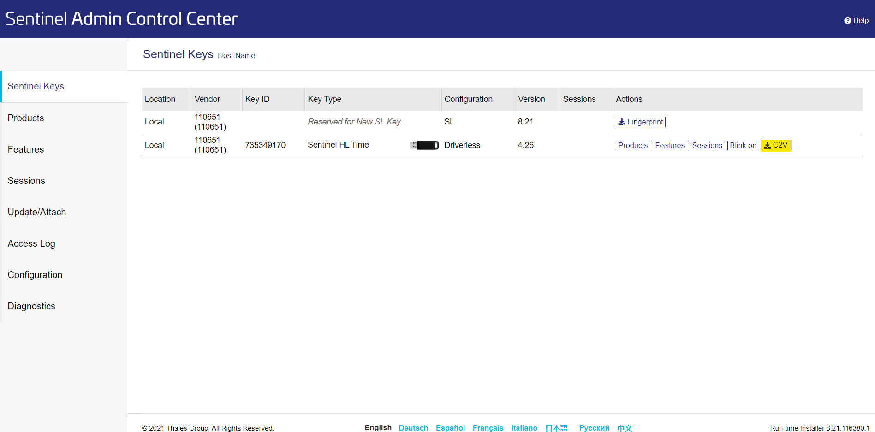
Task: Click the Help question mark icon
Action: pyautogui.click(x=847, y=21)
